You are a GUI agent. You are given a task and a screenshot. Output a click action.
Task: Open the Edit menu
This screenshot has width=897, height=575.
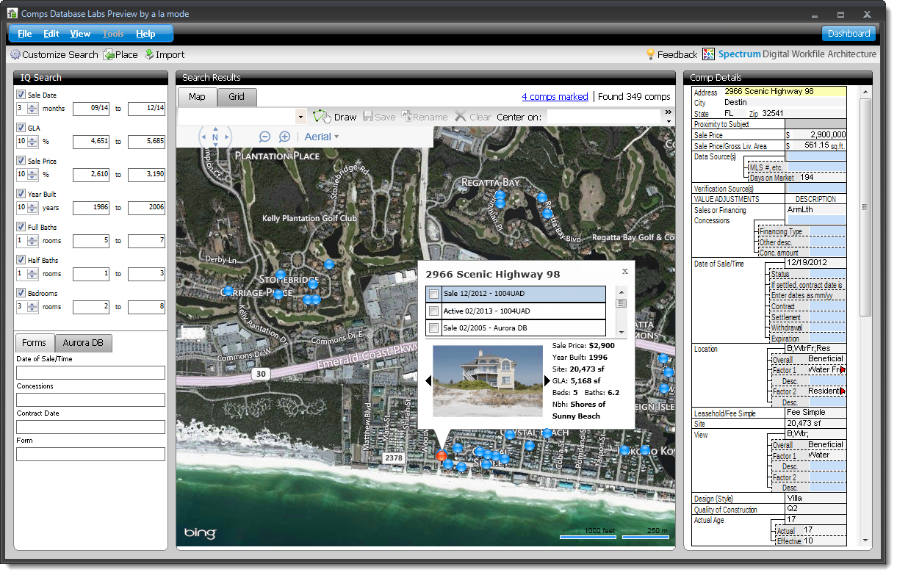click(51, 34)
